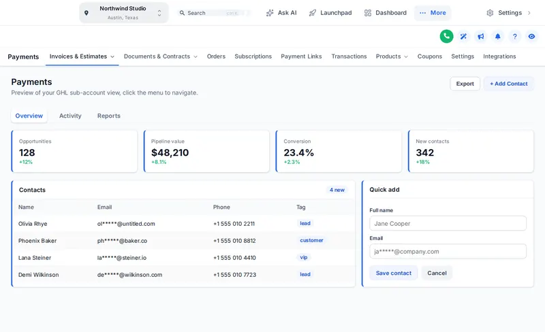
Task: Switch to the Reports tab
Action: pyautogui.click(x=109, y=116)
